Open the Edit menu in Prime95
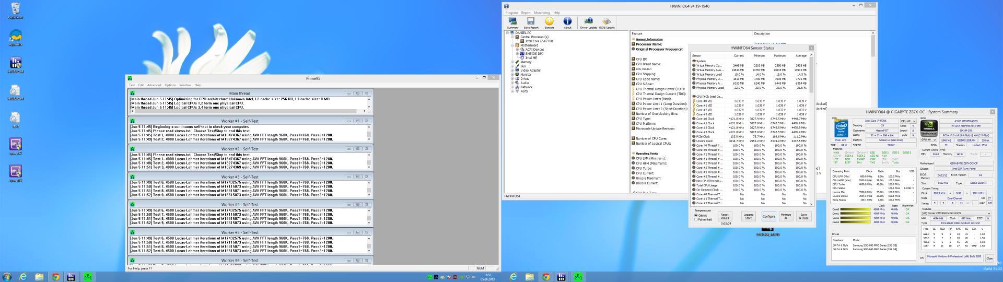 (x=141, y=85)
